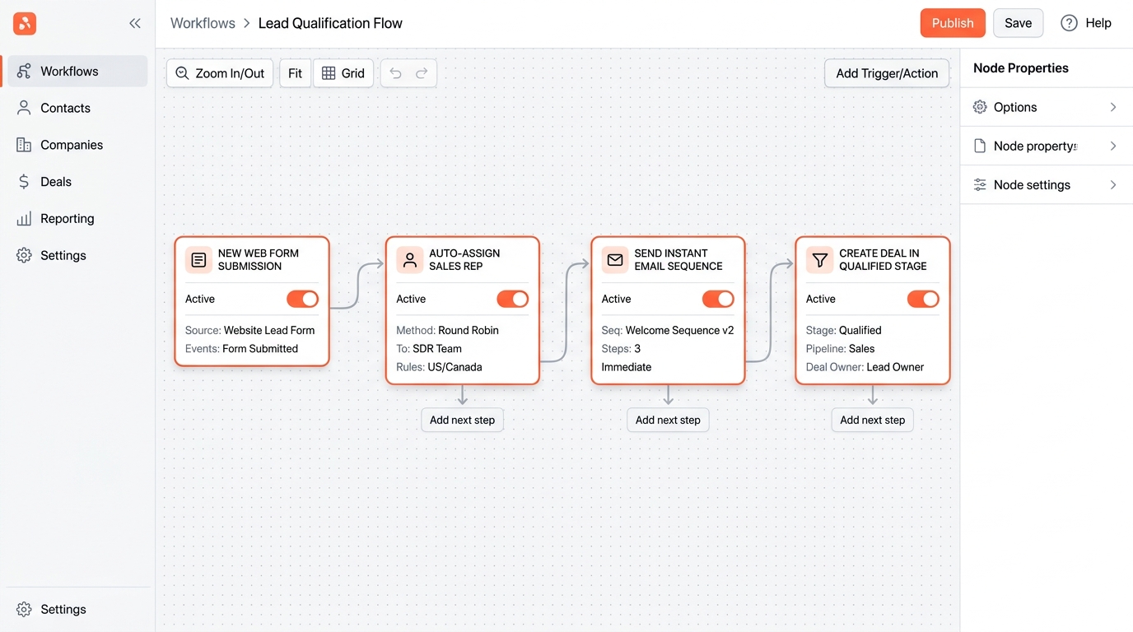Collapse sidebar with double chevron icon
This screenshot has height=632, width=1133.
(x=135, y=24)
